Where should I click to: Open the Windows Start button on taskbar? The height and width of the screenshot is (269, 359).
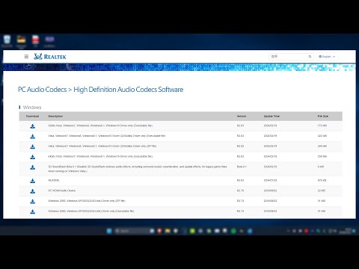[x=109, y=231]
